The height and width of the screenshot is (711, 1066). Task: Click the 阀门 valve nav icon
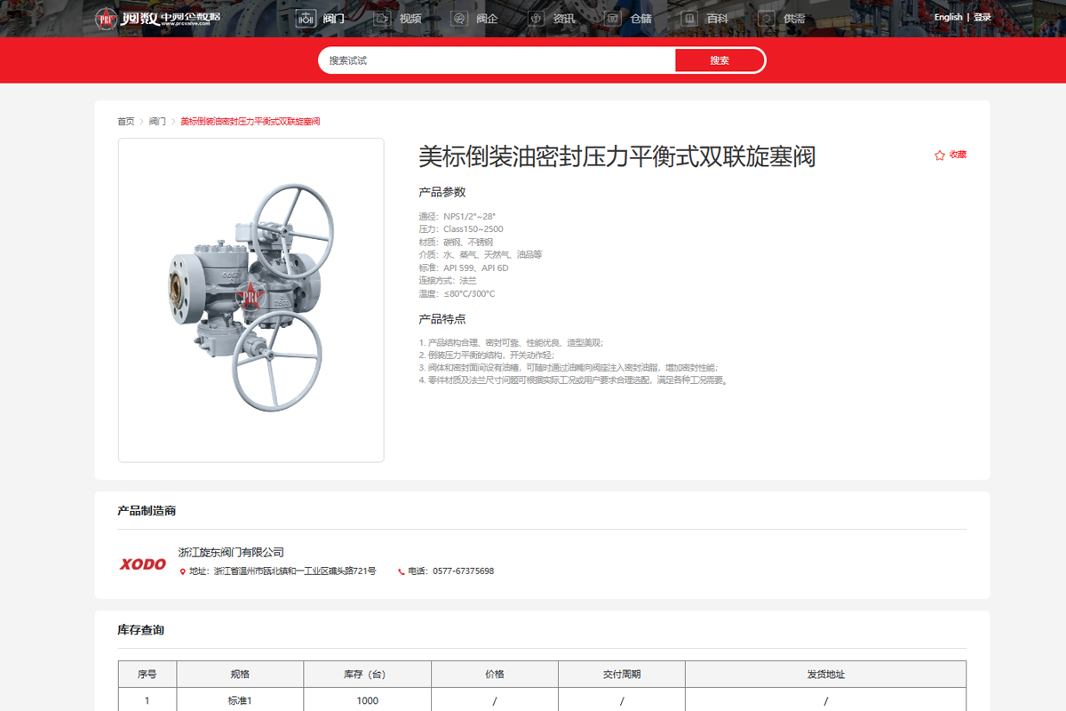click(306, 18)
